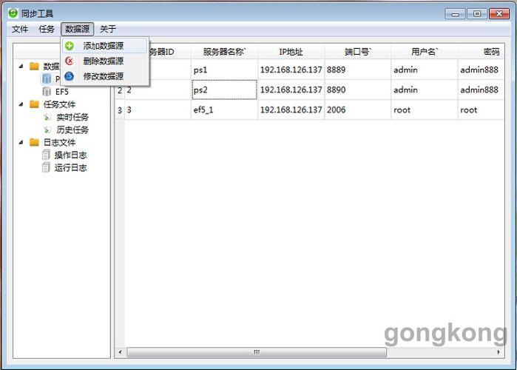517x370 pixels.
Task: Click the IP地址 column header
Action: point(291,52)
